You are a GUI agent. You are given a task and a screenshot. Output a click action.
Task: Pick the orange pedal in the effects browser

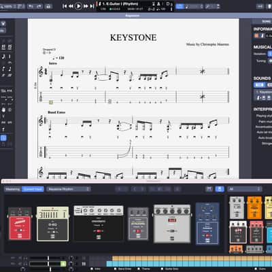click(254, 207)
